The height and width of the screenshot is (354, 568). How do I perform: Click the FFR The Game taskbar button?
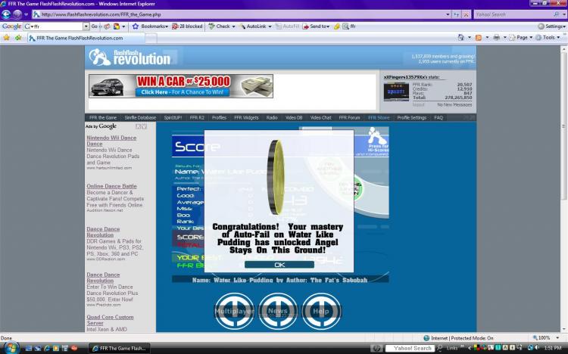[119, 348]
